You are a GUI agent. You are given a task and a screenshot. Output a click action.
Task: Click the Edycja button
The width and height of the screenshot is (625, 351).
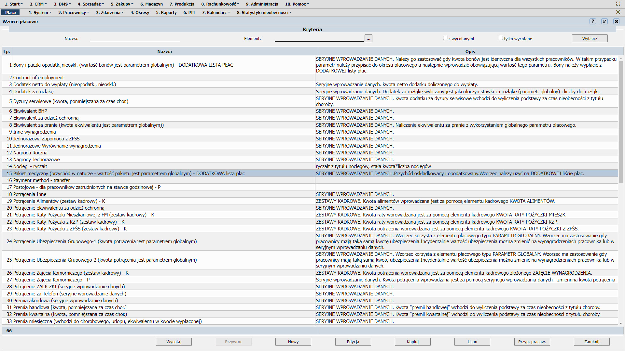point(353,342)
